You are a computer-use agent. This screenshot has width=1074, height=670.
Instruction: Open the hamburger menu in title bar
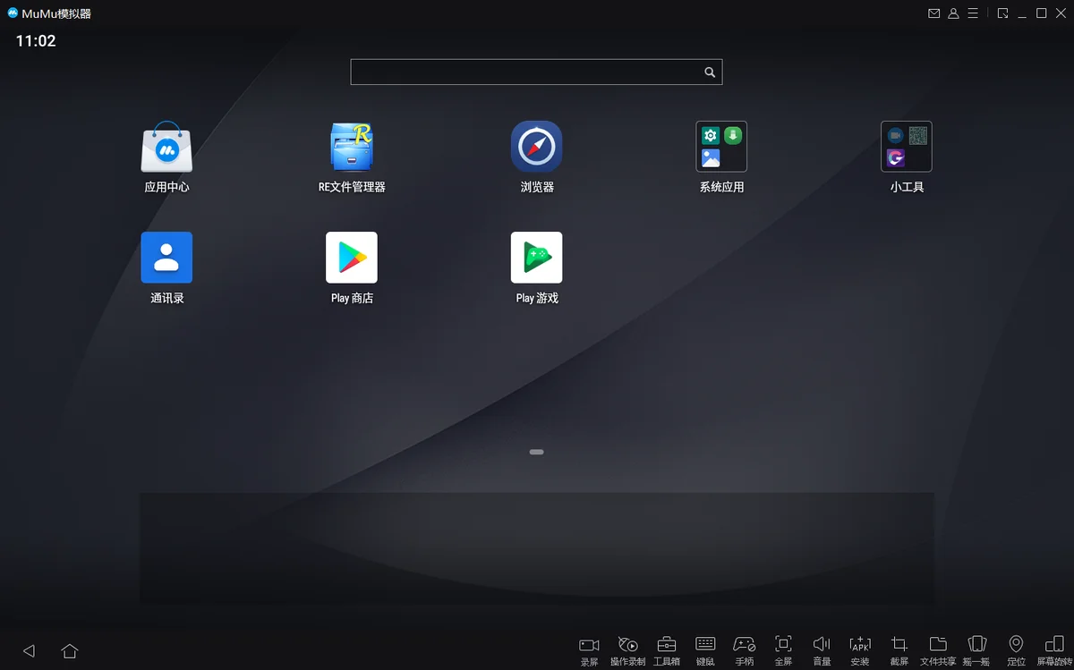coord(973,13)
